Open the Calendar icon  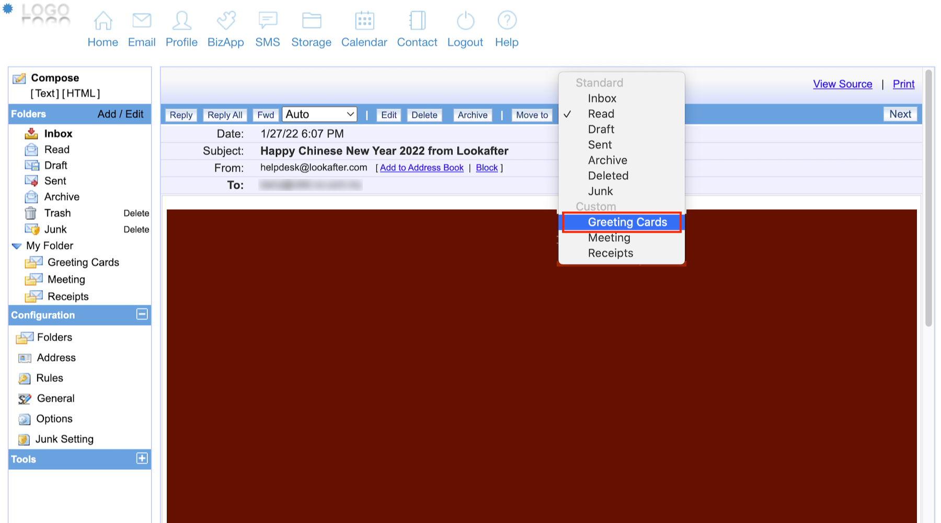(364, 21)
